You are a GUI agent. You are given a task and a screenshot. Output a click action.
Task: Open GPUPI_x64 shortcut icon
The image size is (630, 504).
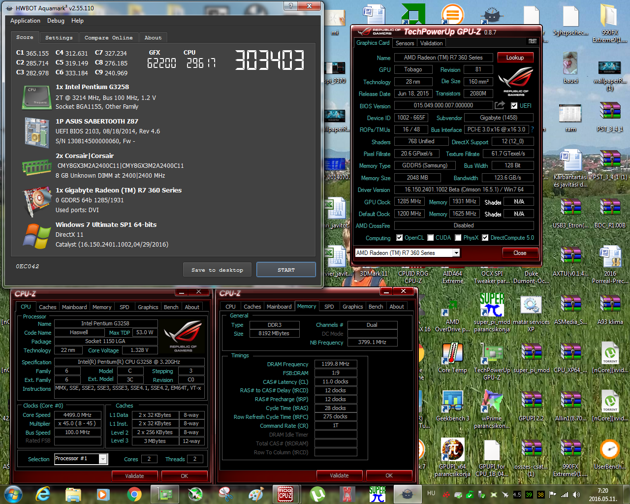point(452,457)
